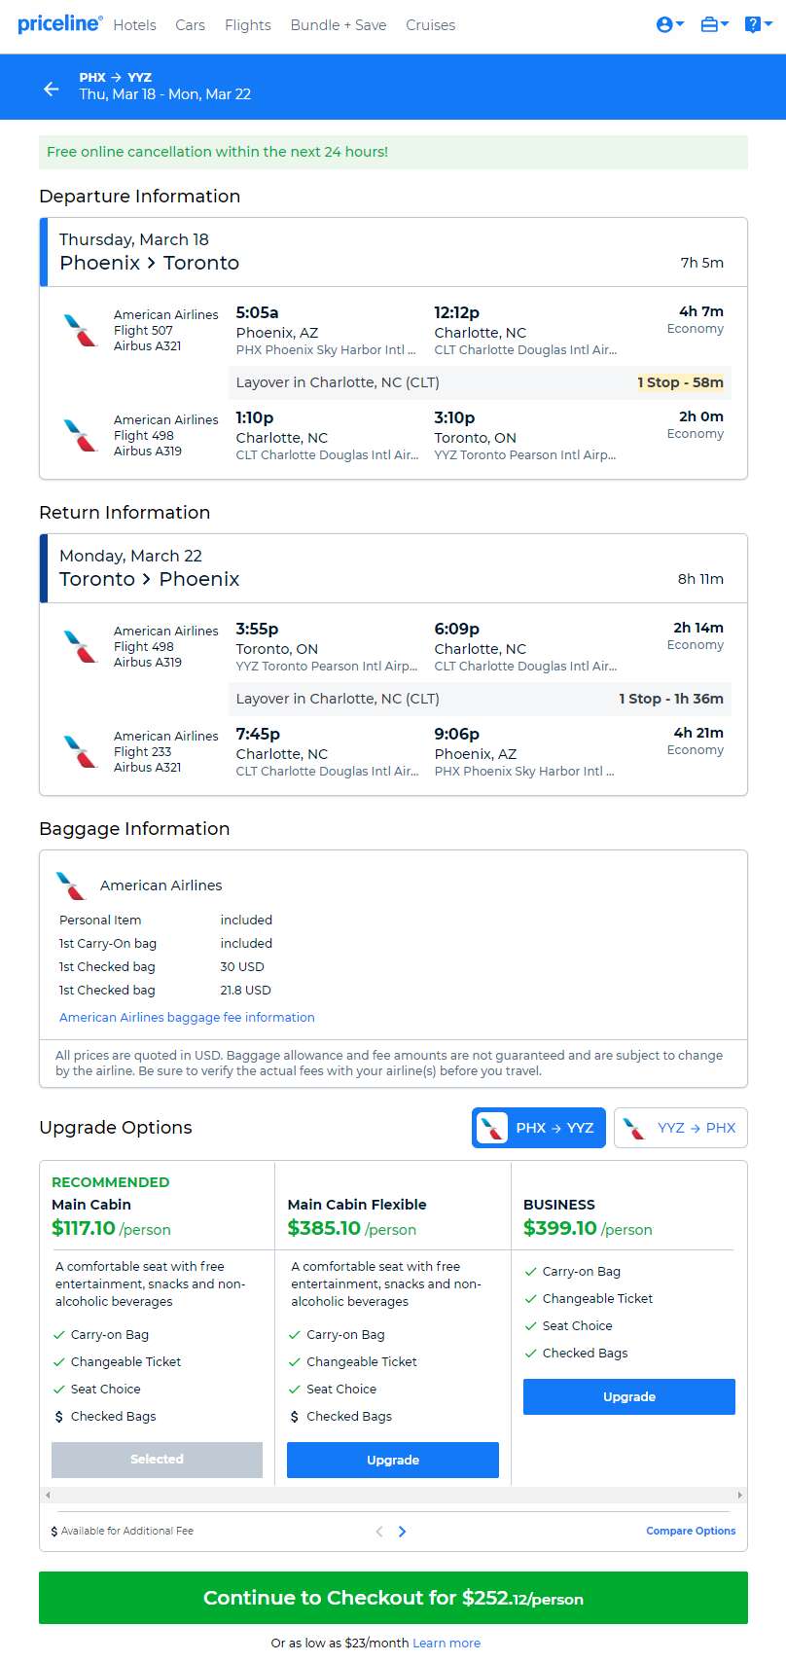Click American Airlines logo beside Flight 233
The width and height of the screenshot is (786, 1662).
tap(81, 751)
